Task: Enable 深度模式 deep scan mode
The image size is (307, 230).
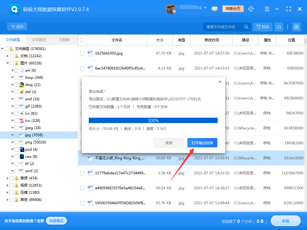Action: [56, 221]
